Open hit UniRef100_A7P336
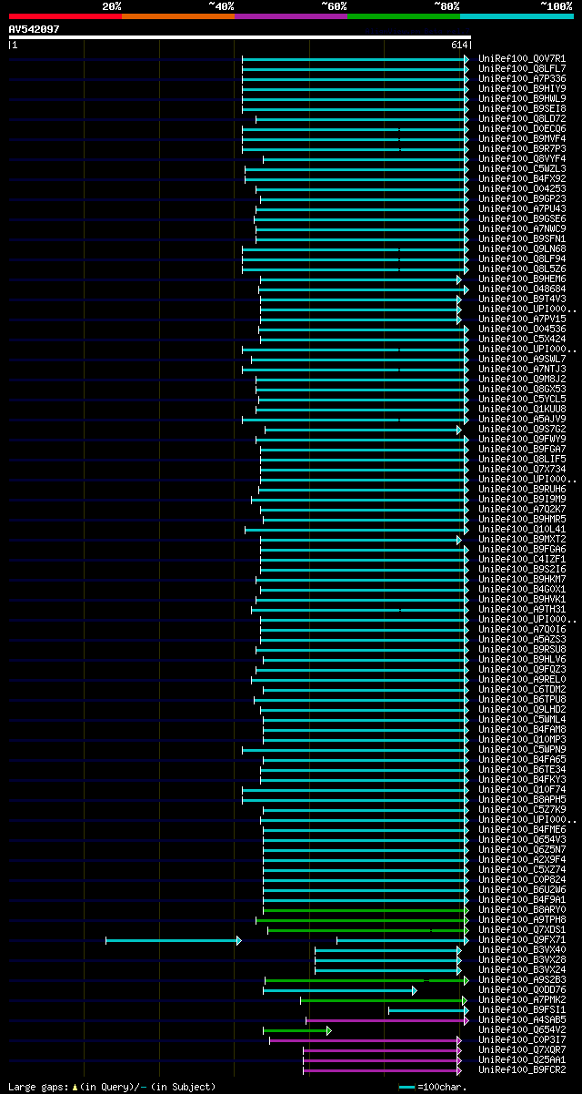 tap(522, 78)
